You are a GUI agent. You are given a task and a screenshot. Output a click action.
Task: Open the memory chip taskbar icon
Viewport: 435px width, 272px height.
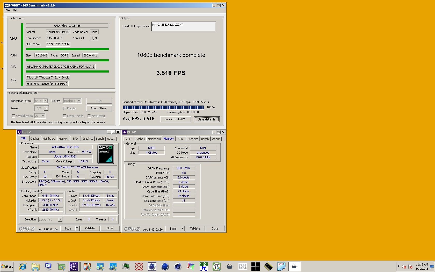pos(269,266)
